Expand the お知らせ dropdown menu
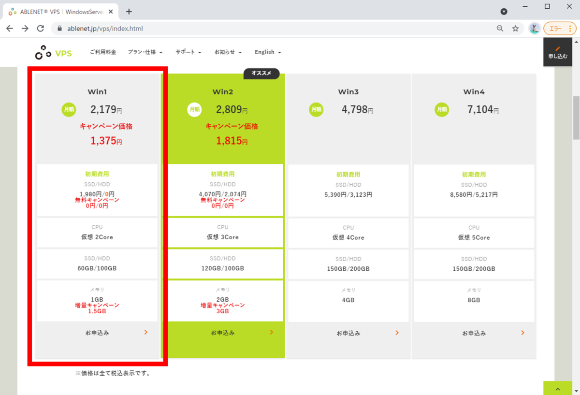This screenshot has height=395, width=580. (228, 52)
